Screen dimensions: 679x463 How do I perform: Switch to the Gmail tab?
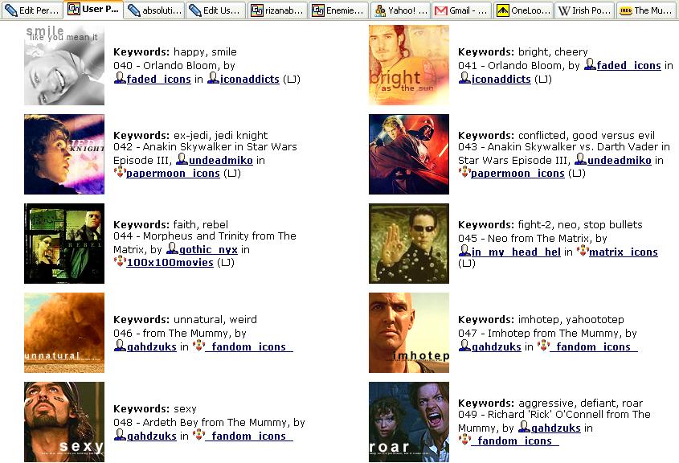(x=460, y=10)
